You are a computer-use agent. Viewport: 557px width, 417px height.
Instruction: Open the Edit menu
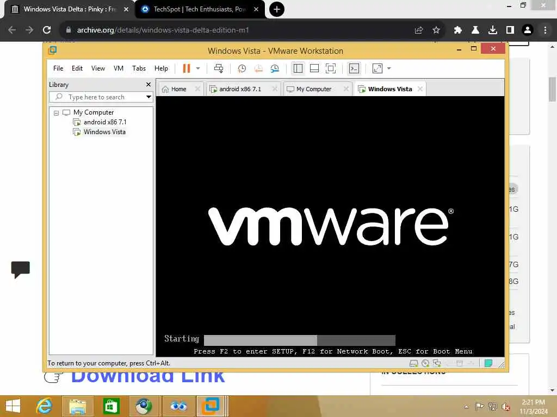click(77, 68)
